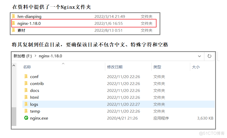Select the nginx.exe file name
227x138 pixels.
click(39, 118)
